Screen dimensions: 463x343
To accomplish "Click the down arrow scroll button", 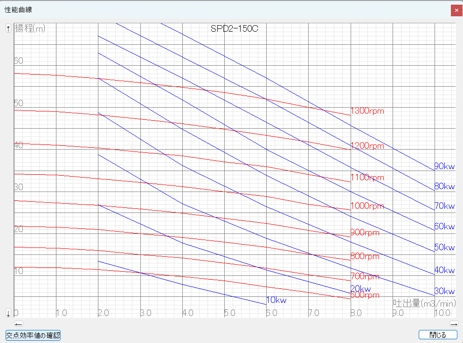I will click(x=8, y=312).
